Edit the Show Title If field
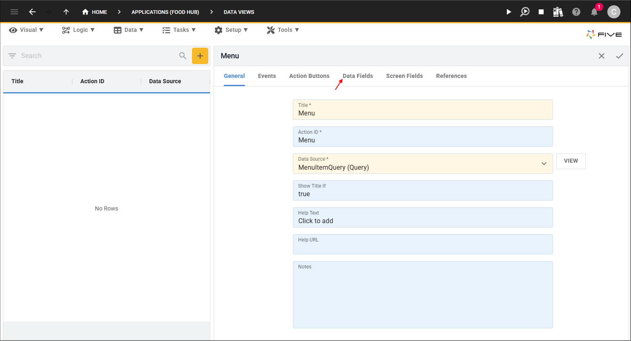The height and width of the screenshot is (341, 631). coord(423,190)
